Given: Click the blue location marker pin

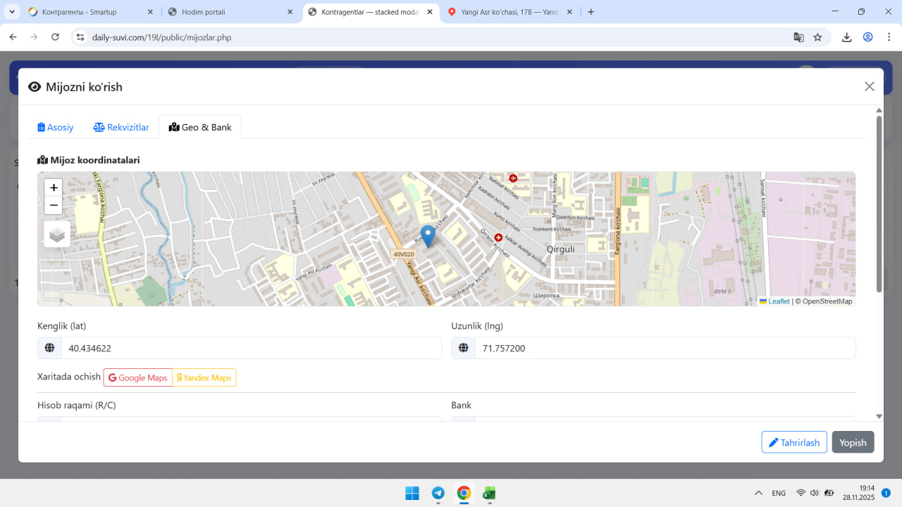Looking at the screenshot, I should (428, 236).
